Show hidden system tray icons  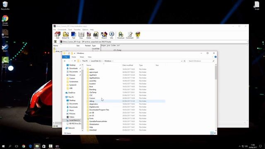click(x=239, y=146)
